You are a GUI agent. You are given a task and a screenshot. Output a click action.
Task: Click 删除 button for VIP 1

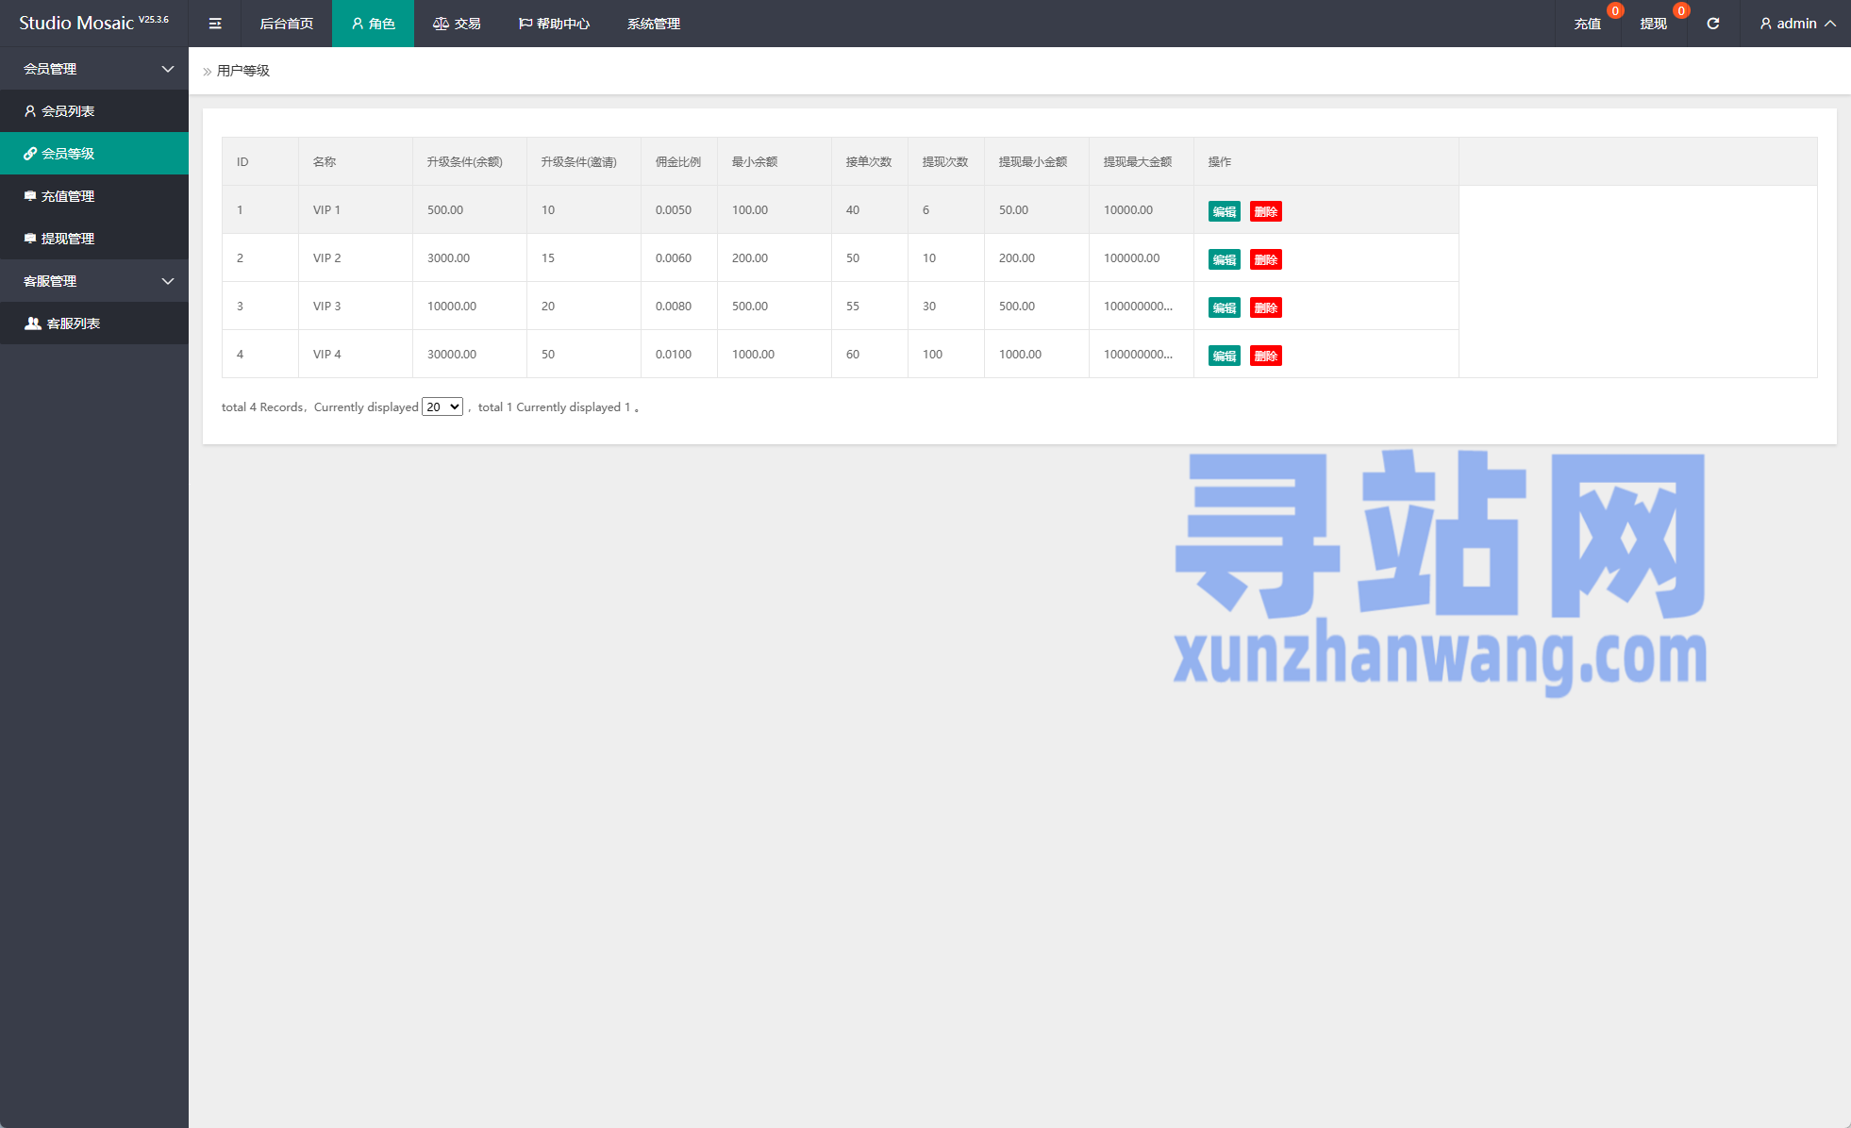click(1266, 211)
